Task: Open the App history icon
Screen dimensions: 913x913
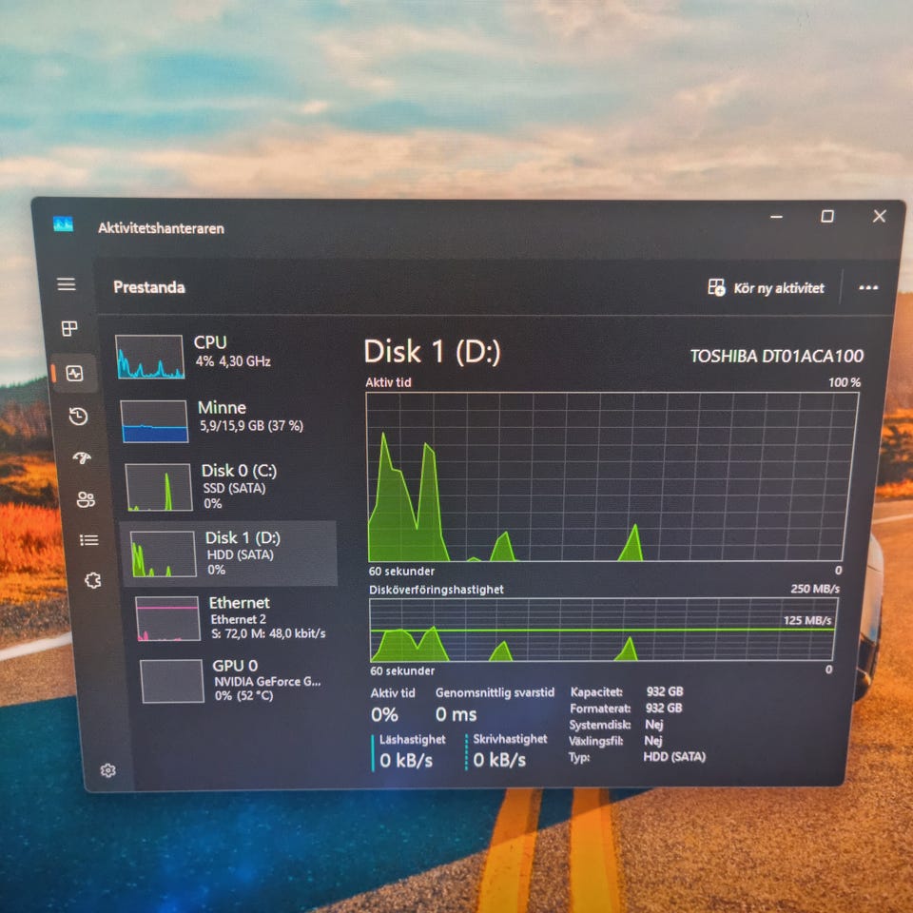Action: (78, 416)
